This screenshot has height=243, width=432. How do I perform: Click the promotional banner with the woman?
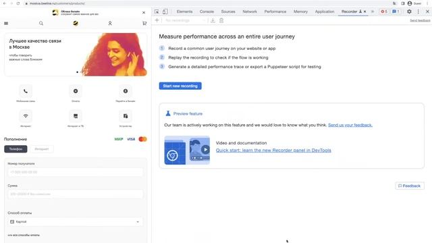pos(76,55)
